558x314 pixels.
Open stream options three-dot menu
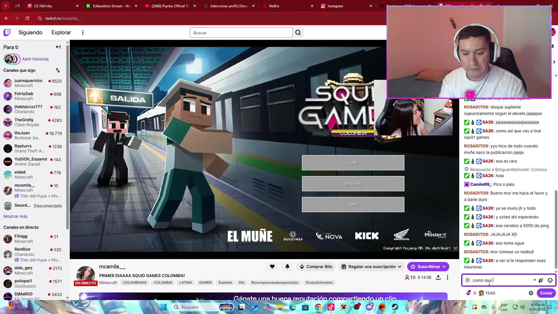[447, 277]
